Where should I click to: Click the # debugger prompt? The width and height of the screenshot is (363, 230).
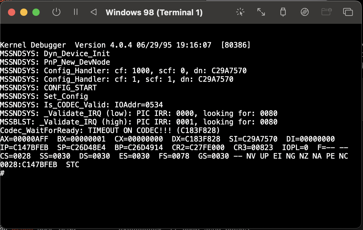click(x=2, y=173)
